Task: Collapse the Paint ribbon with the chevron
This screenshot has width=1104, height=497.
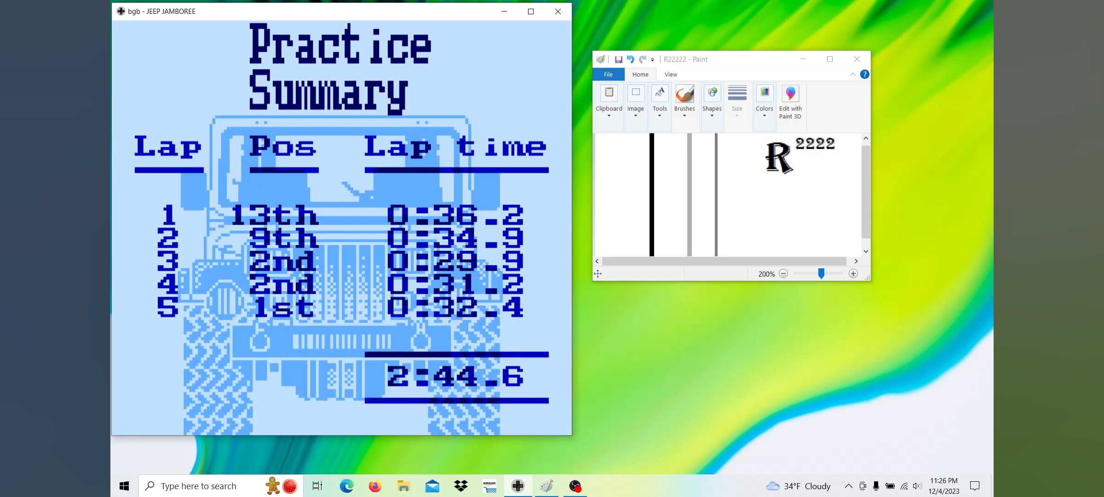Action: click(x=852, y=75)
